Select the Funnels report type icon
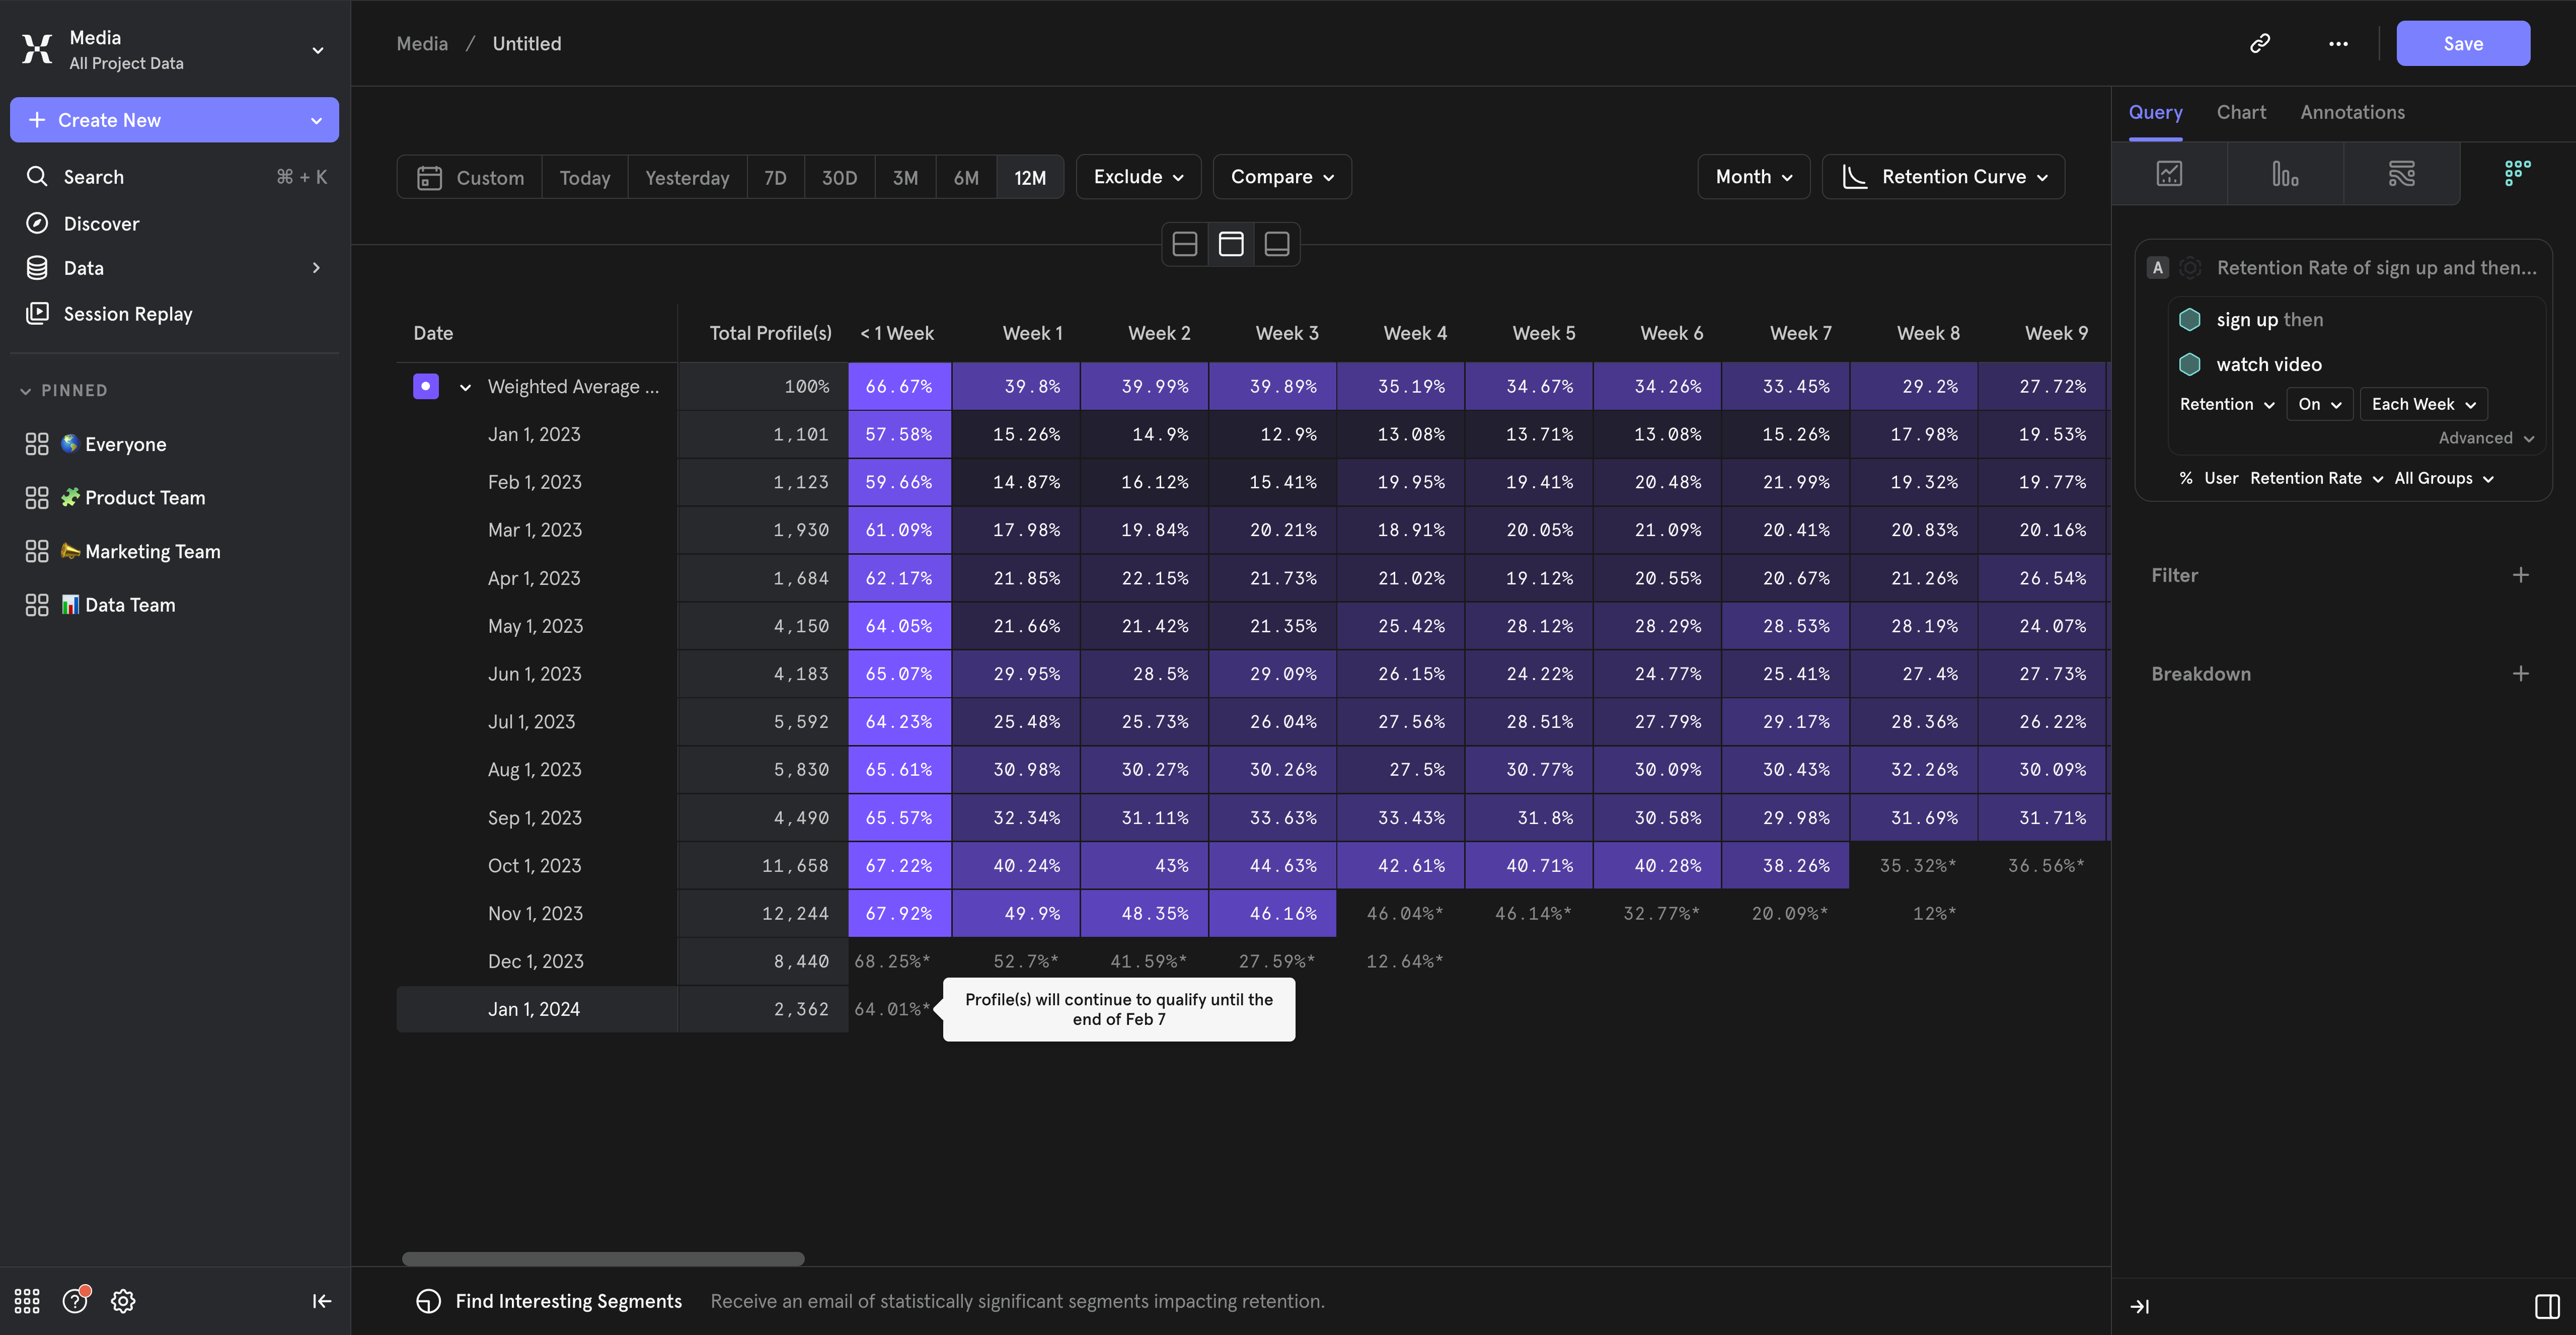Screen dimensions: 2576x1335 pos(2285,173)
